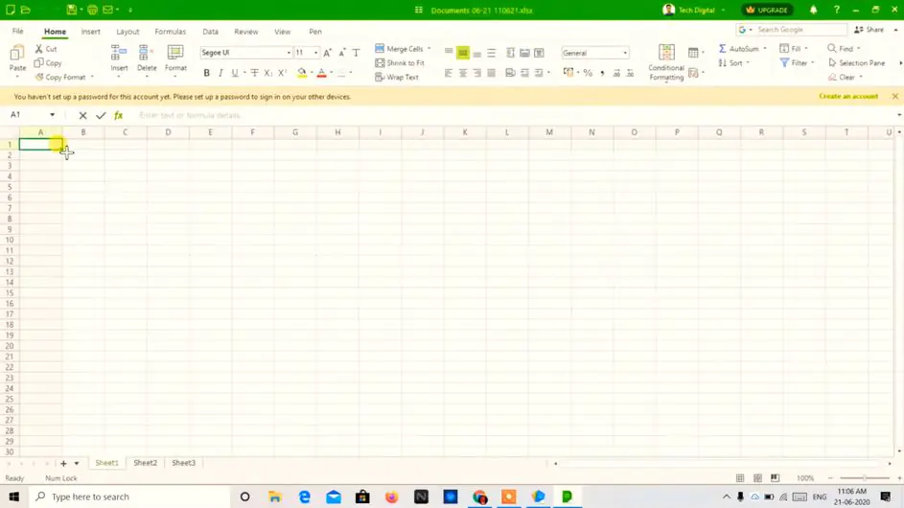Open the Formulas ribbon tab
904x508 pixels.
click(x=171, y=32)
